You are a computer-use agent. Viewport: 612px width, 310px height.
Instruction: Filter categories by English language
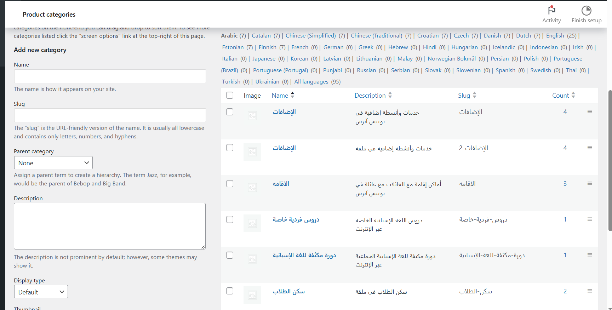click(555, 36)
